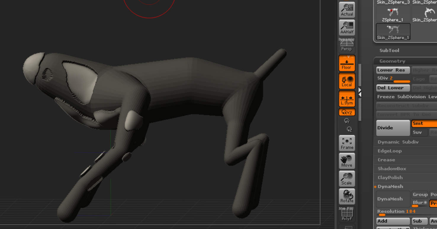Adjust the SDiv subdivision level slider

[x=393, y=79]
